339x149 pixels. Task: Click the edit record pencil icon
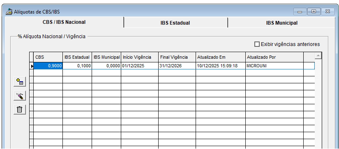pyautogui.click(x=20, y=96)
